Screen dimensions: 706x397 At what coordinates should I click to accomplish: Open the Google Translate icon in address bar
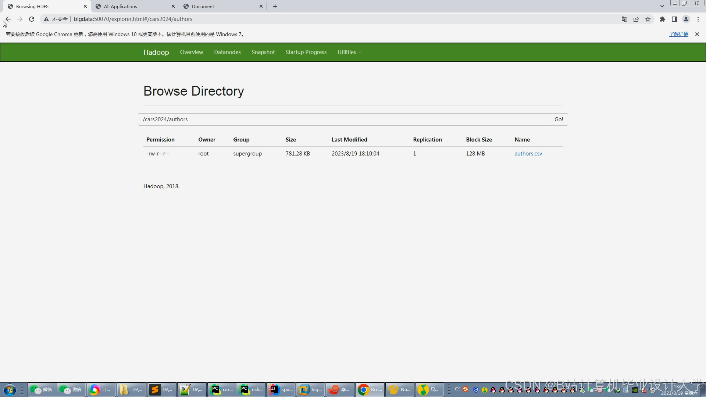pos(624,19)
